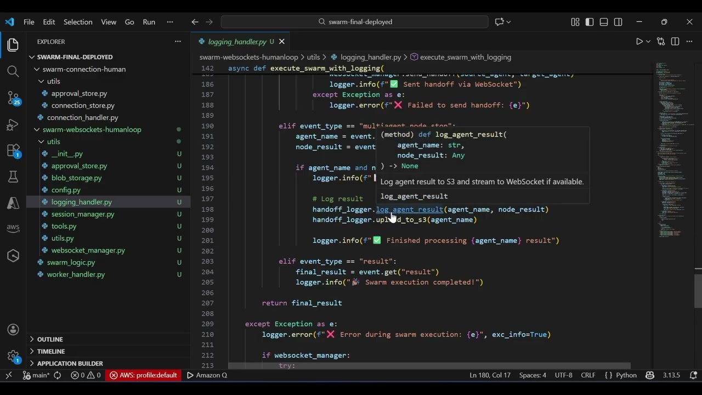Open the Extensions view icon

pos(13,151)
